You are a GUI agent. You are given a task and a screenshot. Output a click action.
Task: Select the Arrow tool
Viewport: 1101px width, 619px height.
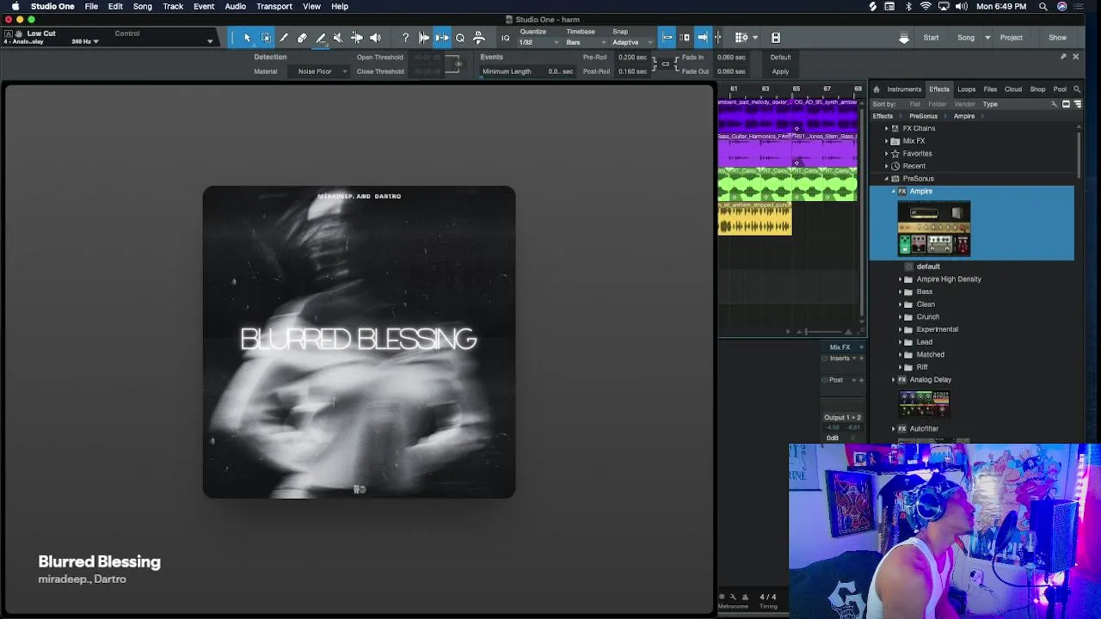point(247,38)
